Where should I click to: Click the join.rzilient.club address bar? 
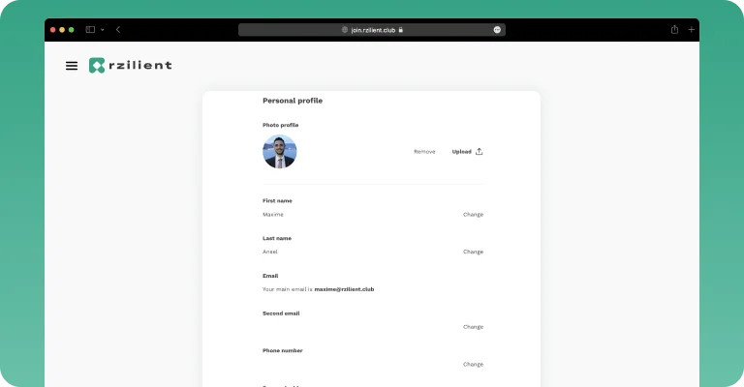point(372,30)
